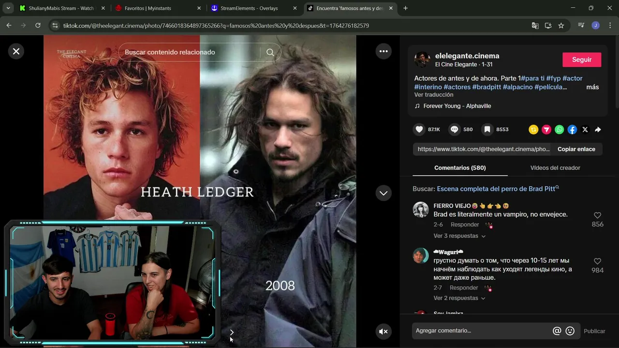Click the address bar URL
The height and width of the screenshot is (348, 619).
(216, 26)
